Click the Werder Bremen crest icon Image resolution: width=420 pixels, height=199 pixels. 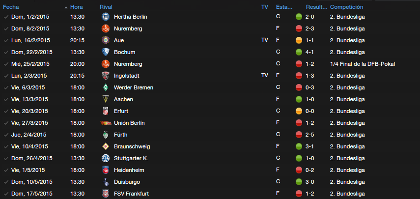[106, 87]
